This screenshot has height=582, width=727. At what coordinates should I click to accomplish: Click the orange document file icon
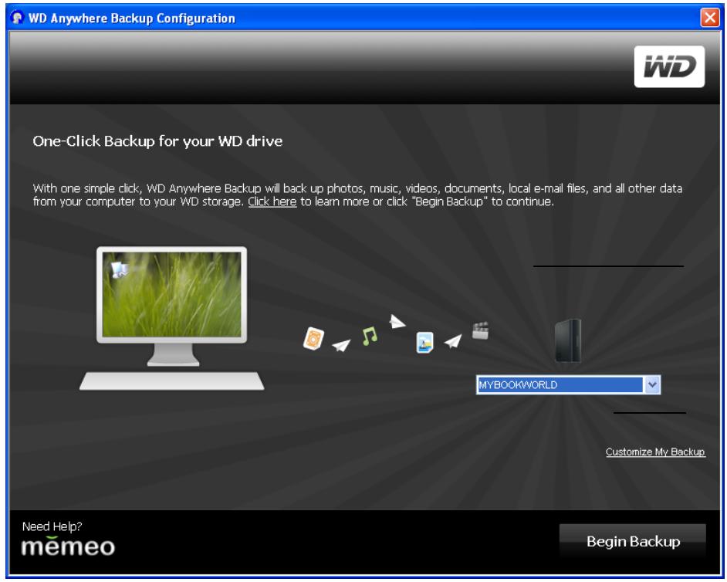coord(313,339)
